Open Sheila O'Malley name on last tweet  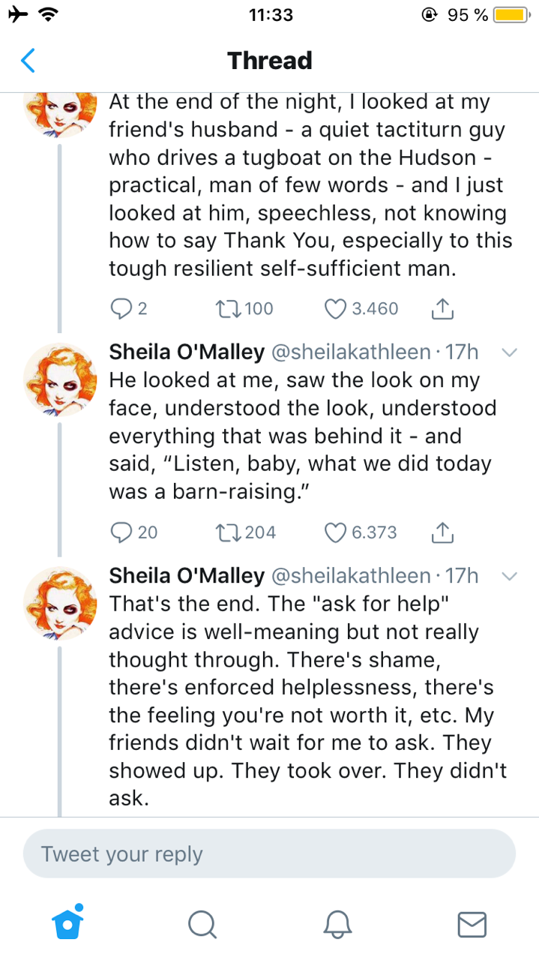[187, 575]
